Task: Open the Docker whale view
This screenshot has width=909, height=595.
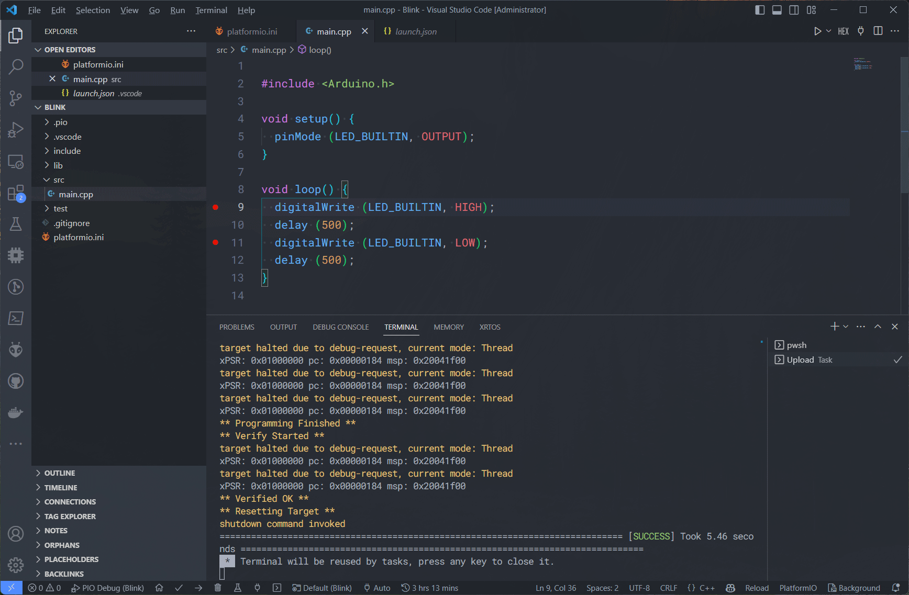Action: pyautogui.click(x=16, y=412)
